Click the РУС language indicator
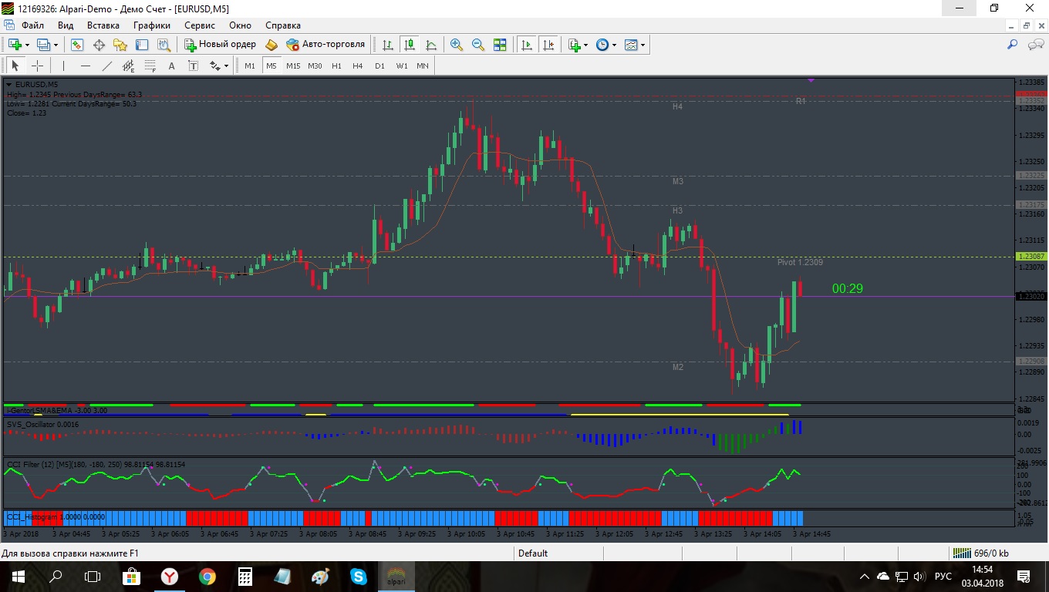1049x592 pixels. tap(943, 576)
